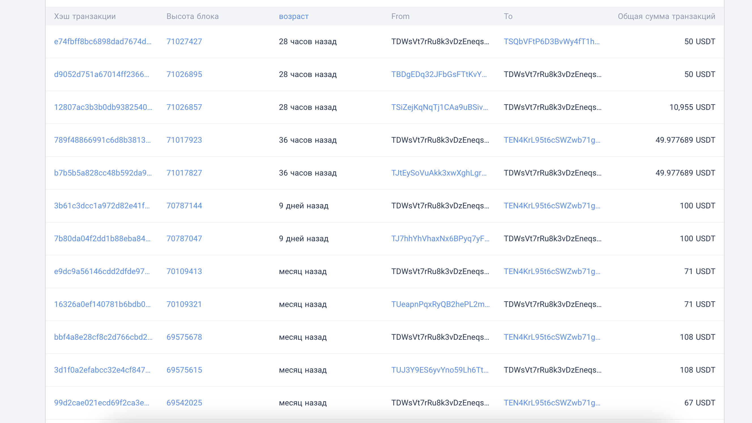Select From address in block 71027427 row

(x=440, y=41)
